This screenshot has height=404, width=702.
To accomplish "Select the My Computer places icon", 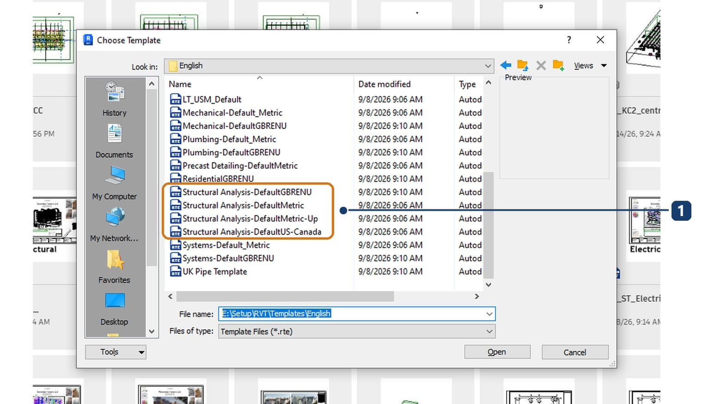I will 115,176.
